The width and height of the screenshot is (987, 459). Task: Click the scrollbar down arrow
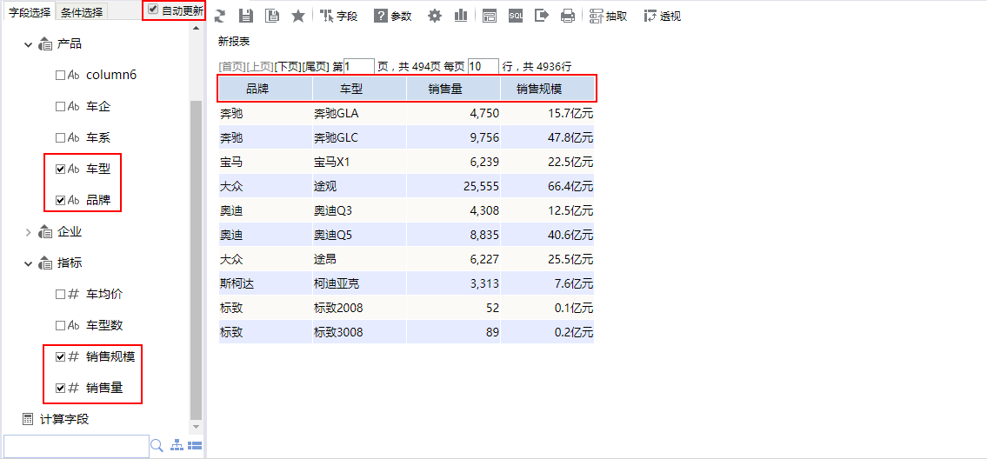point(197,426)
